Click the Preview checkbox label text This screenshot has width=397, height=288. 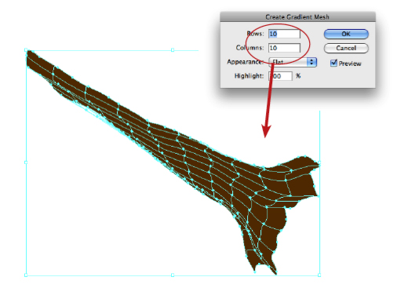350,64
